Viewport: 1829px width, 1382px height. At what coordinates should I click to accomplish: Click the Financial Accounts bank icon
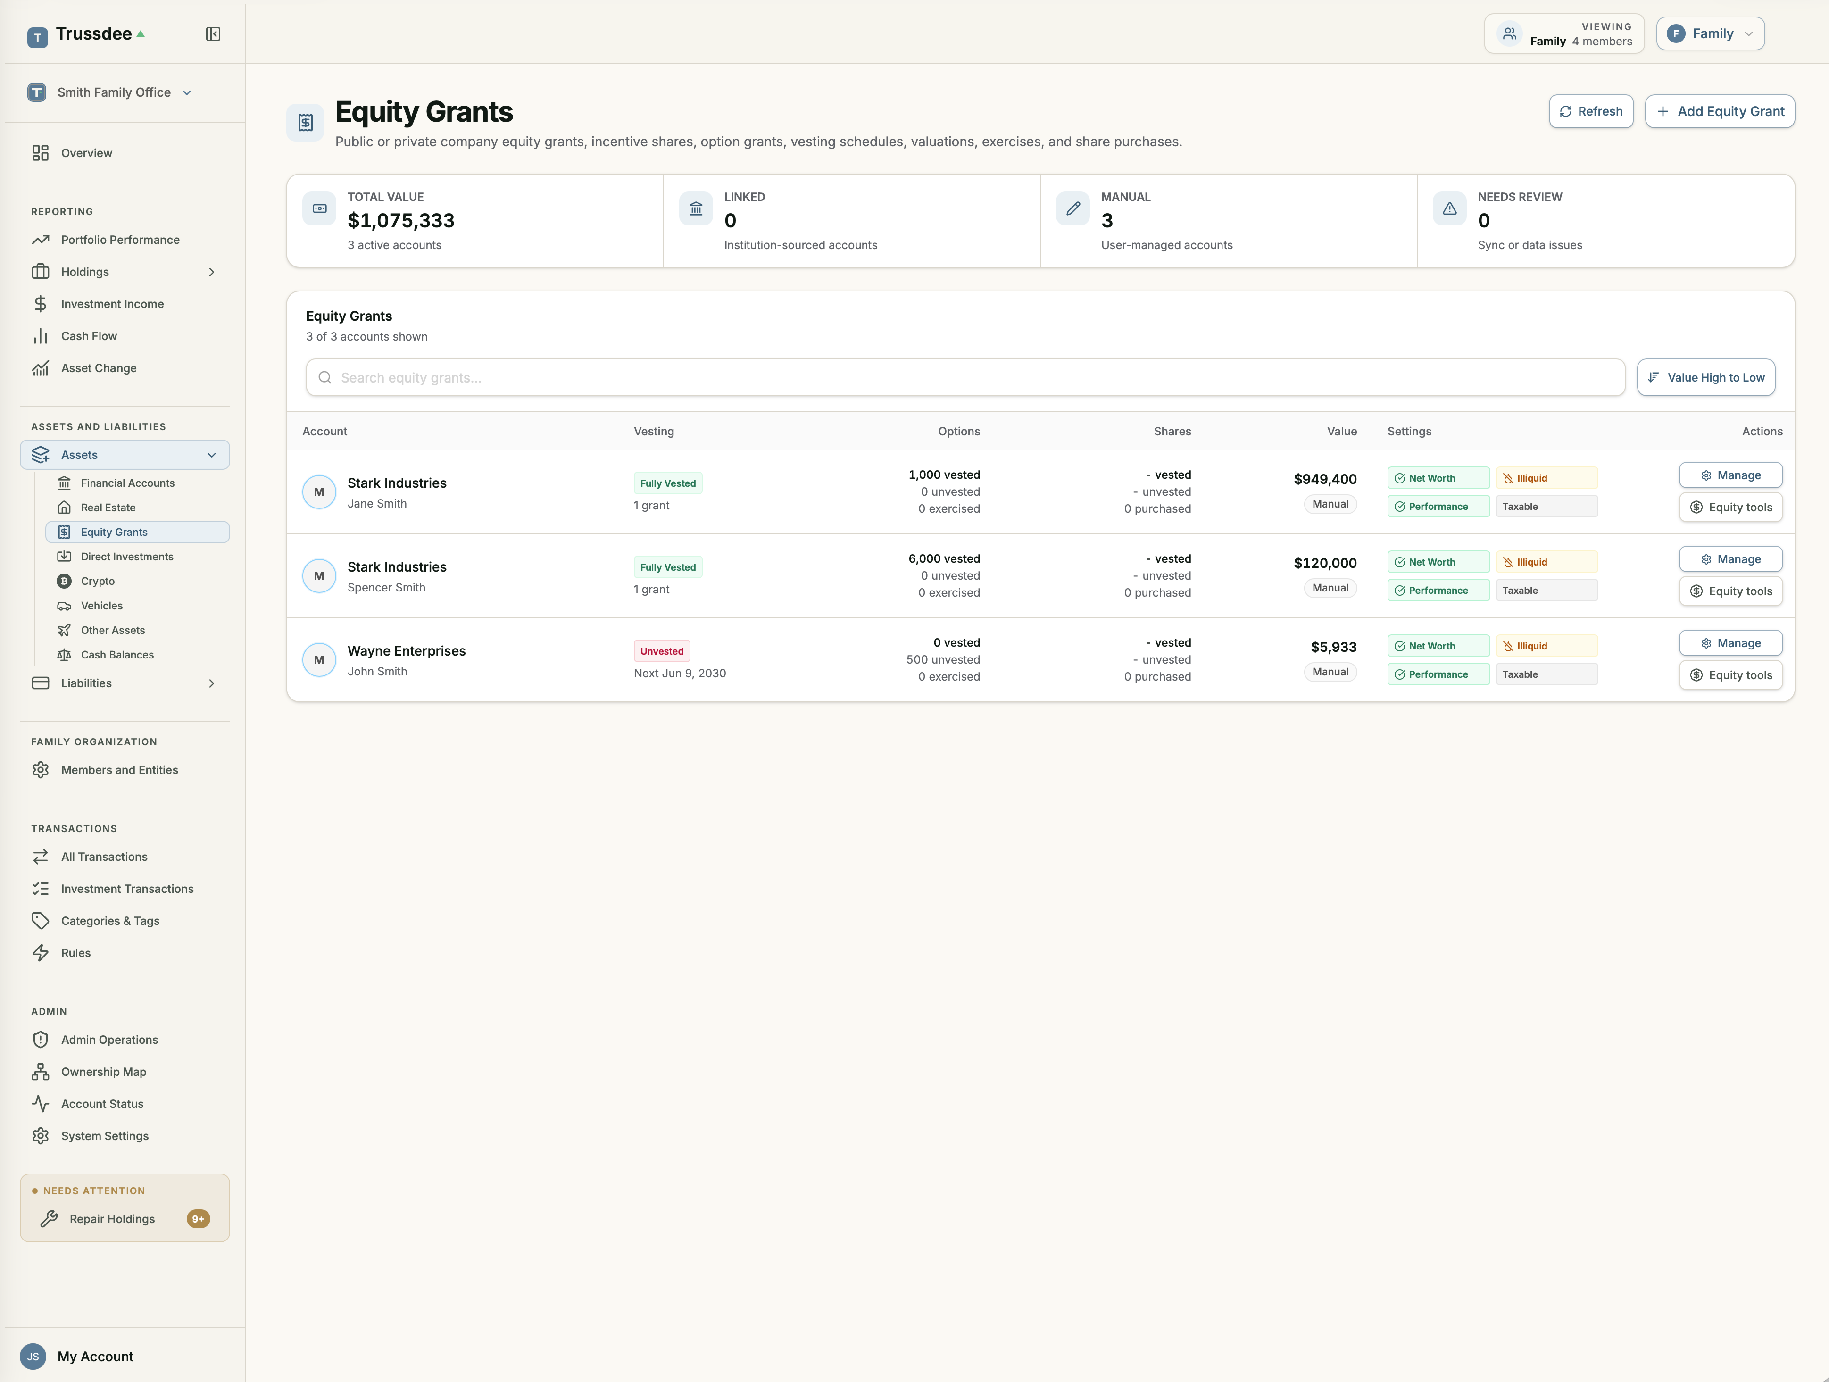64,483
